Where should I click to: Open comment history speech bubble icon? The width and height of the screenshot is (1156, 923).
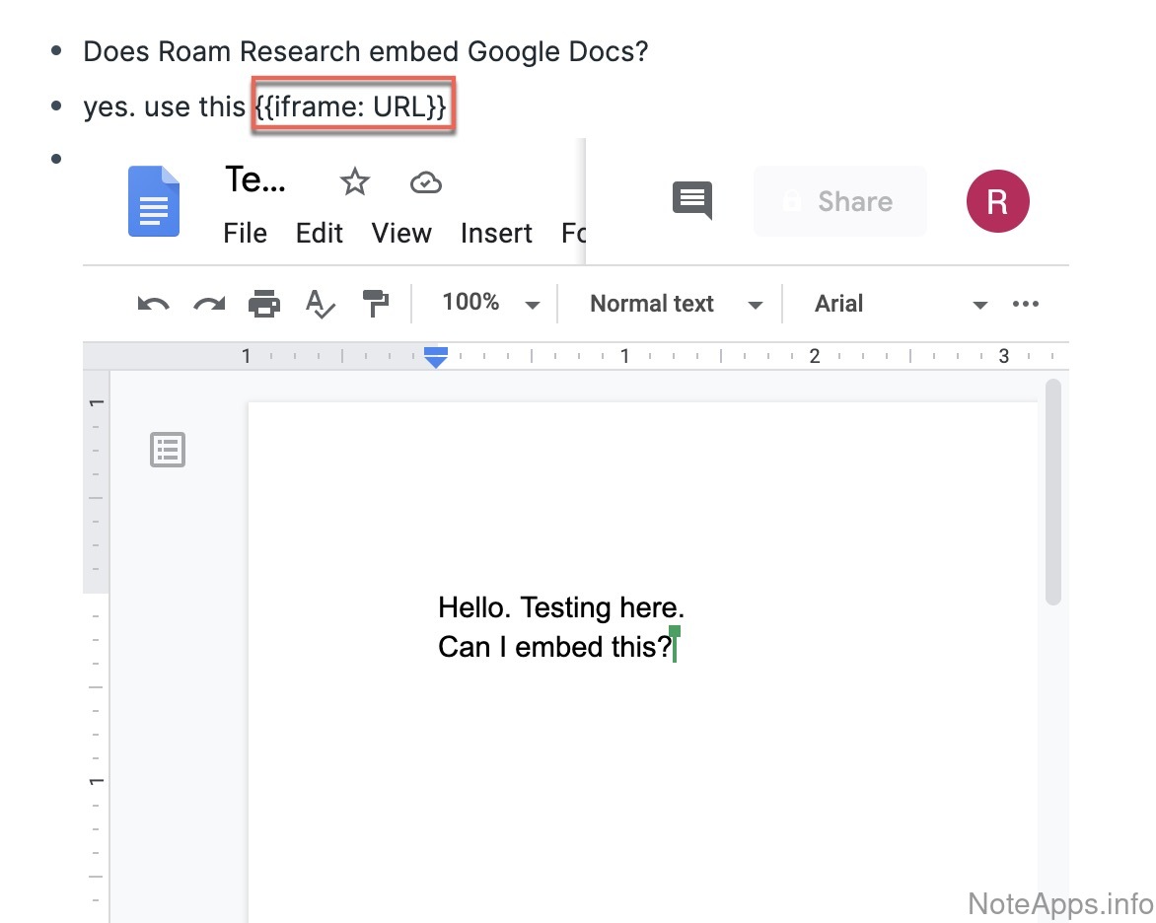coord(691,200)
